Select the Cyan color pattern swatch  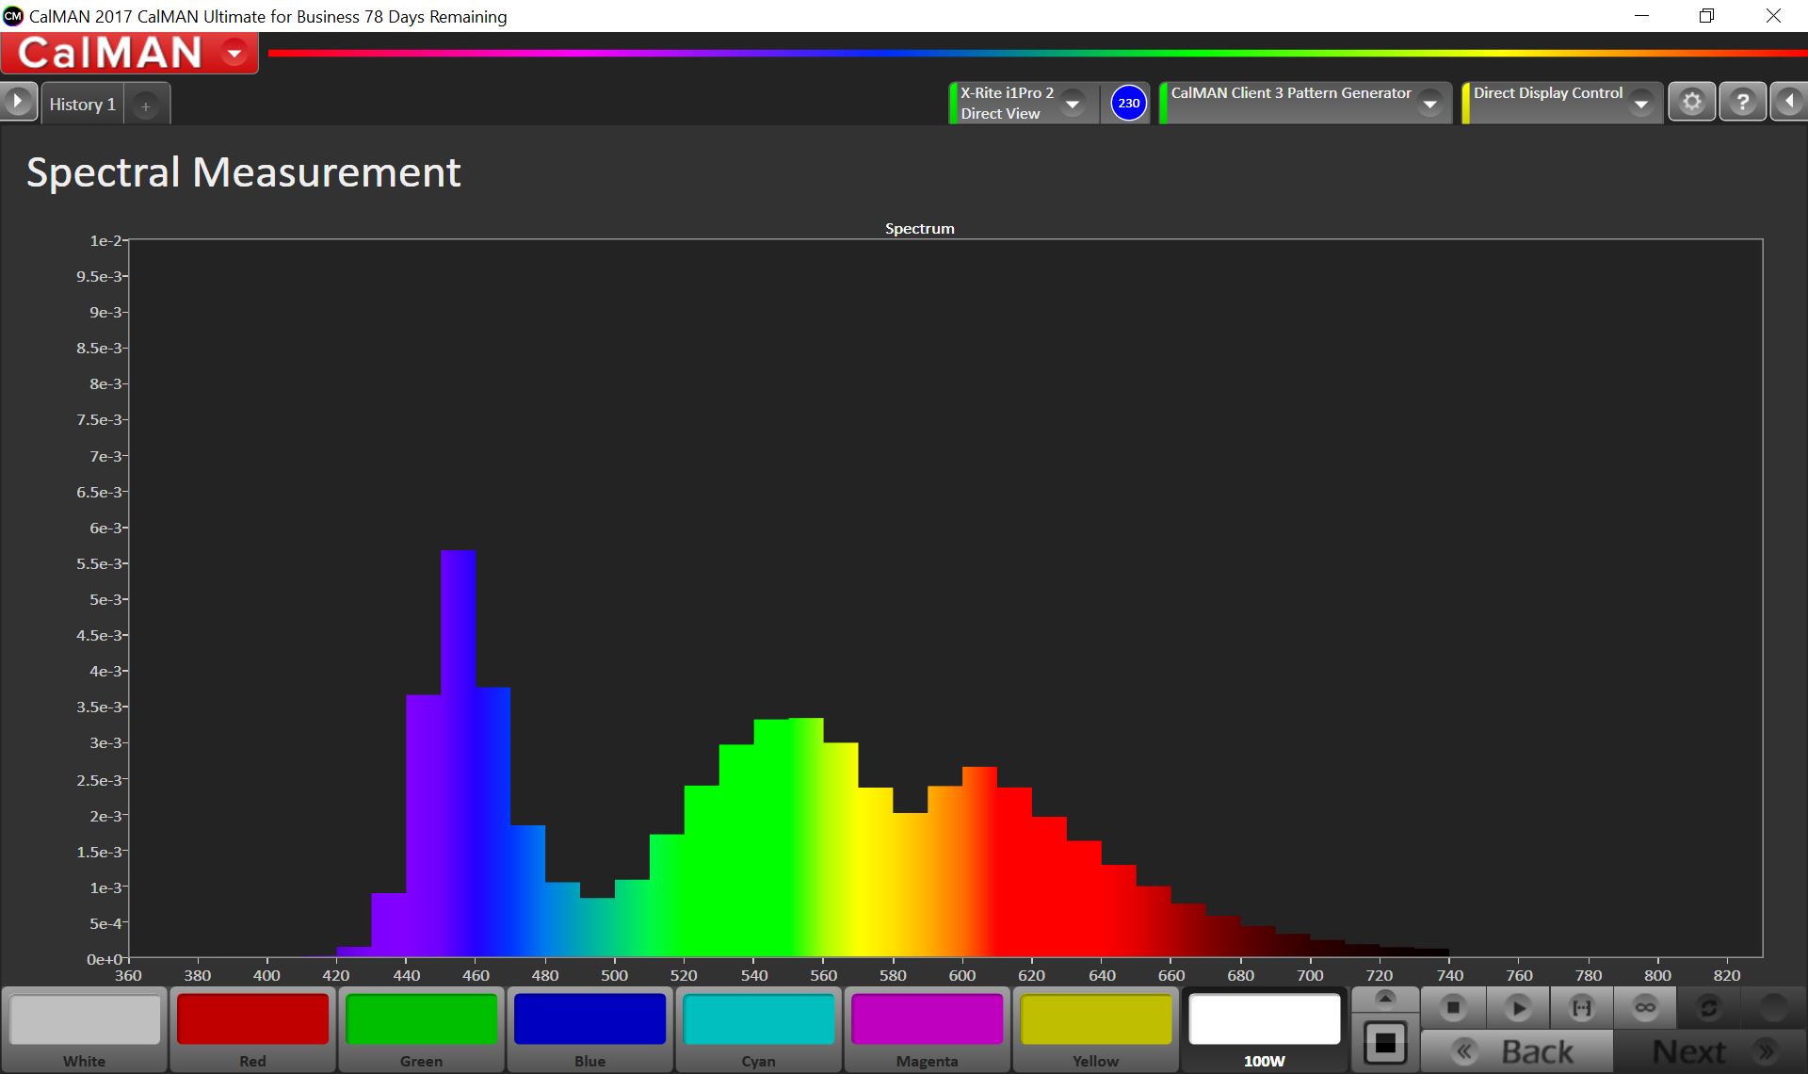[x=758, y=1020]
